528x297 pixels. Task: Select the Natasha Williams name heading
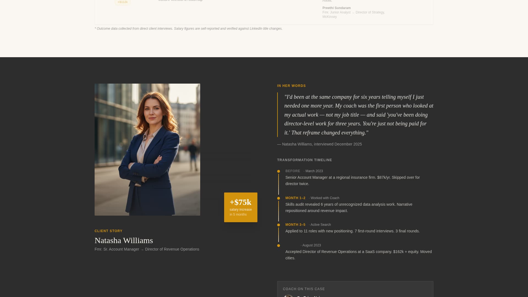pyautogui.click(x=124, y=240)
